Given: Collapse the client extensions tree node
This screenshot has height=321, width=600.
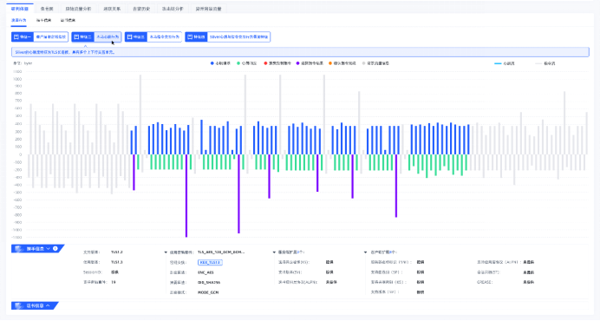Looking at the screenshot, I should 365,252.
